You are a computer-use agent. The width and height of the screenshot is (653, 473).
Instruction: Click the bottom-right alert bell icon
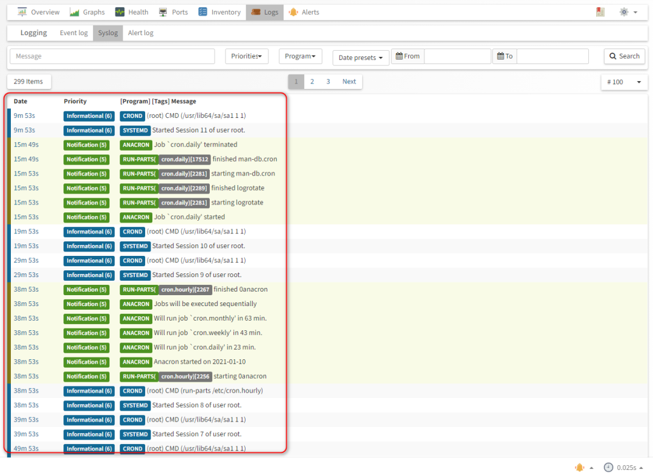[579, 468]
